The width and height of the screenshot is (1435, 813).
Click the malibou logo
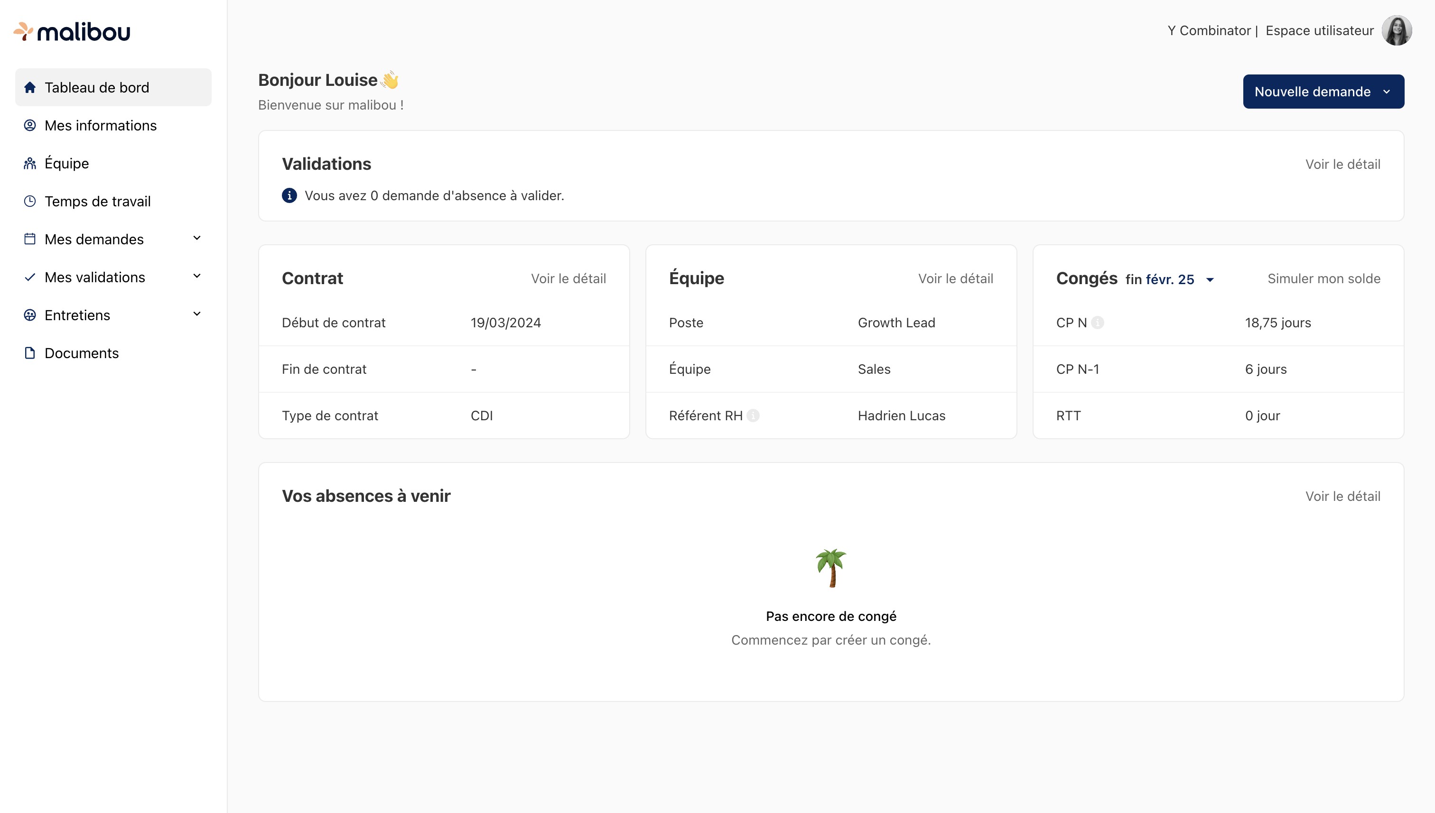[x=72, y=32]
